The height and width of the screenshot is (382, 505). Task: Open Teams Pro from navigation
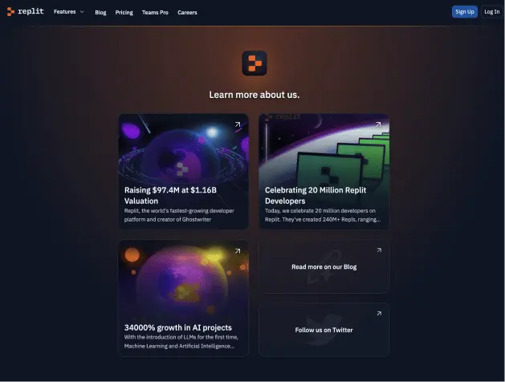pos(155,13)
